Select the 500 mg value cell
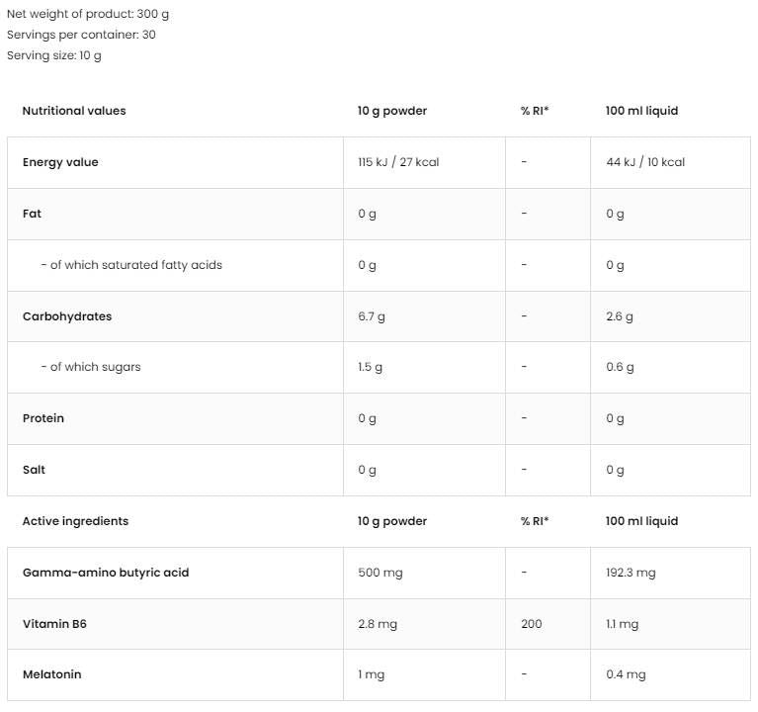 tap(379, 573)
